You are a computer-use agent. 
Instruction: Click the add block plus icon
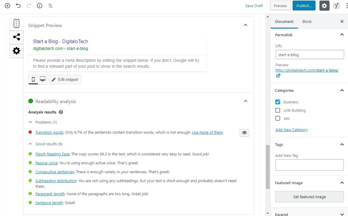tap(7, 6)
